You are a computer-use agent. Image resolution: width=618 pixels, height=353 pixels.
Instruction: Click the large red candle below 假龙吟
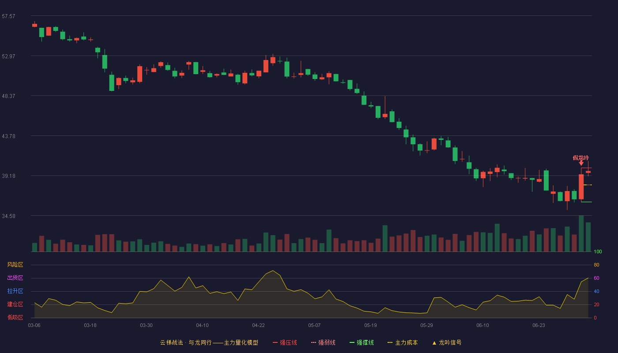581,187
